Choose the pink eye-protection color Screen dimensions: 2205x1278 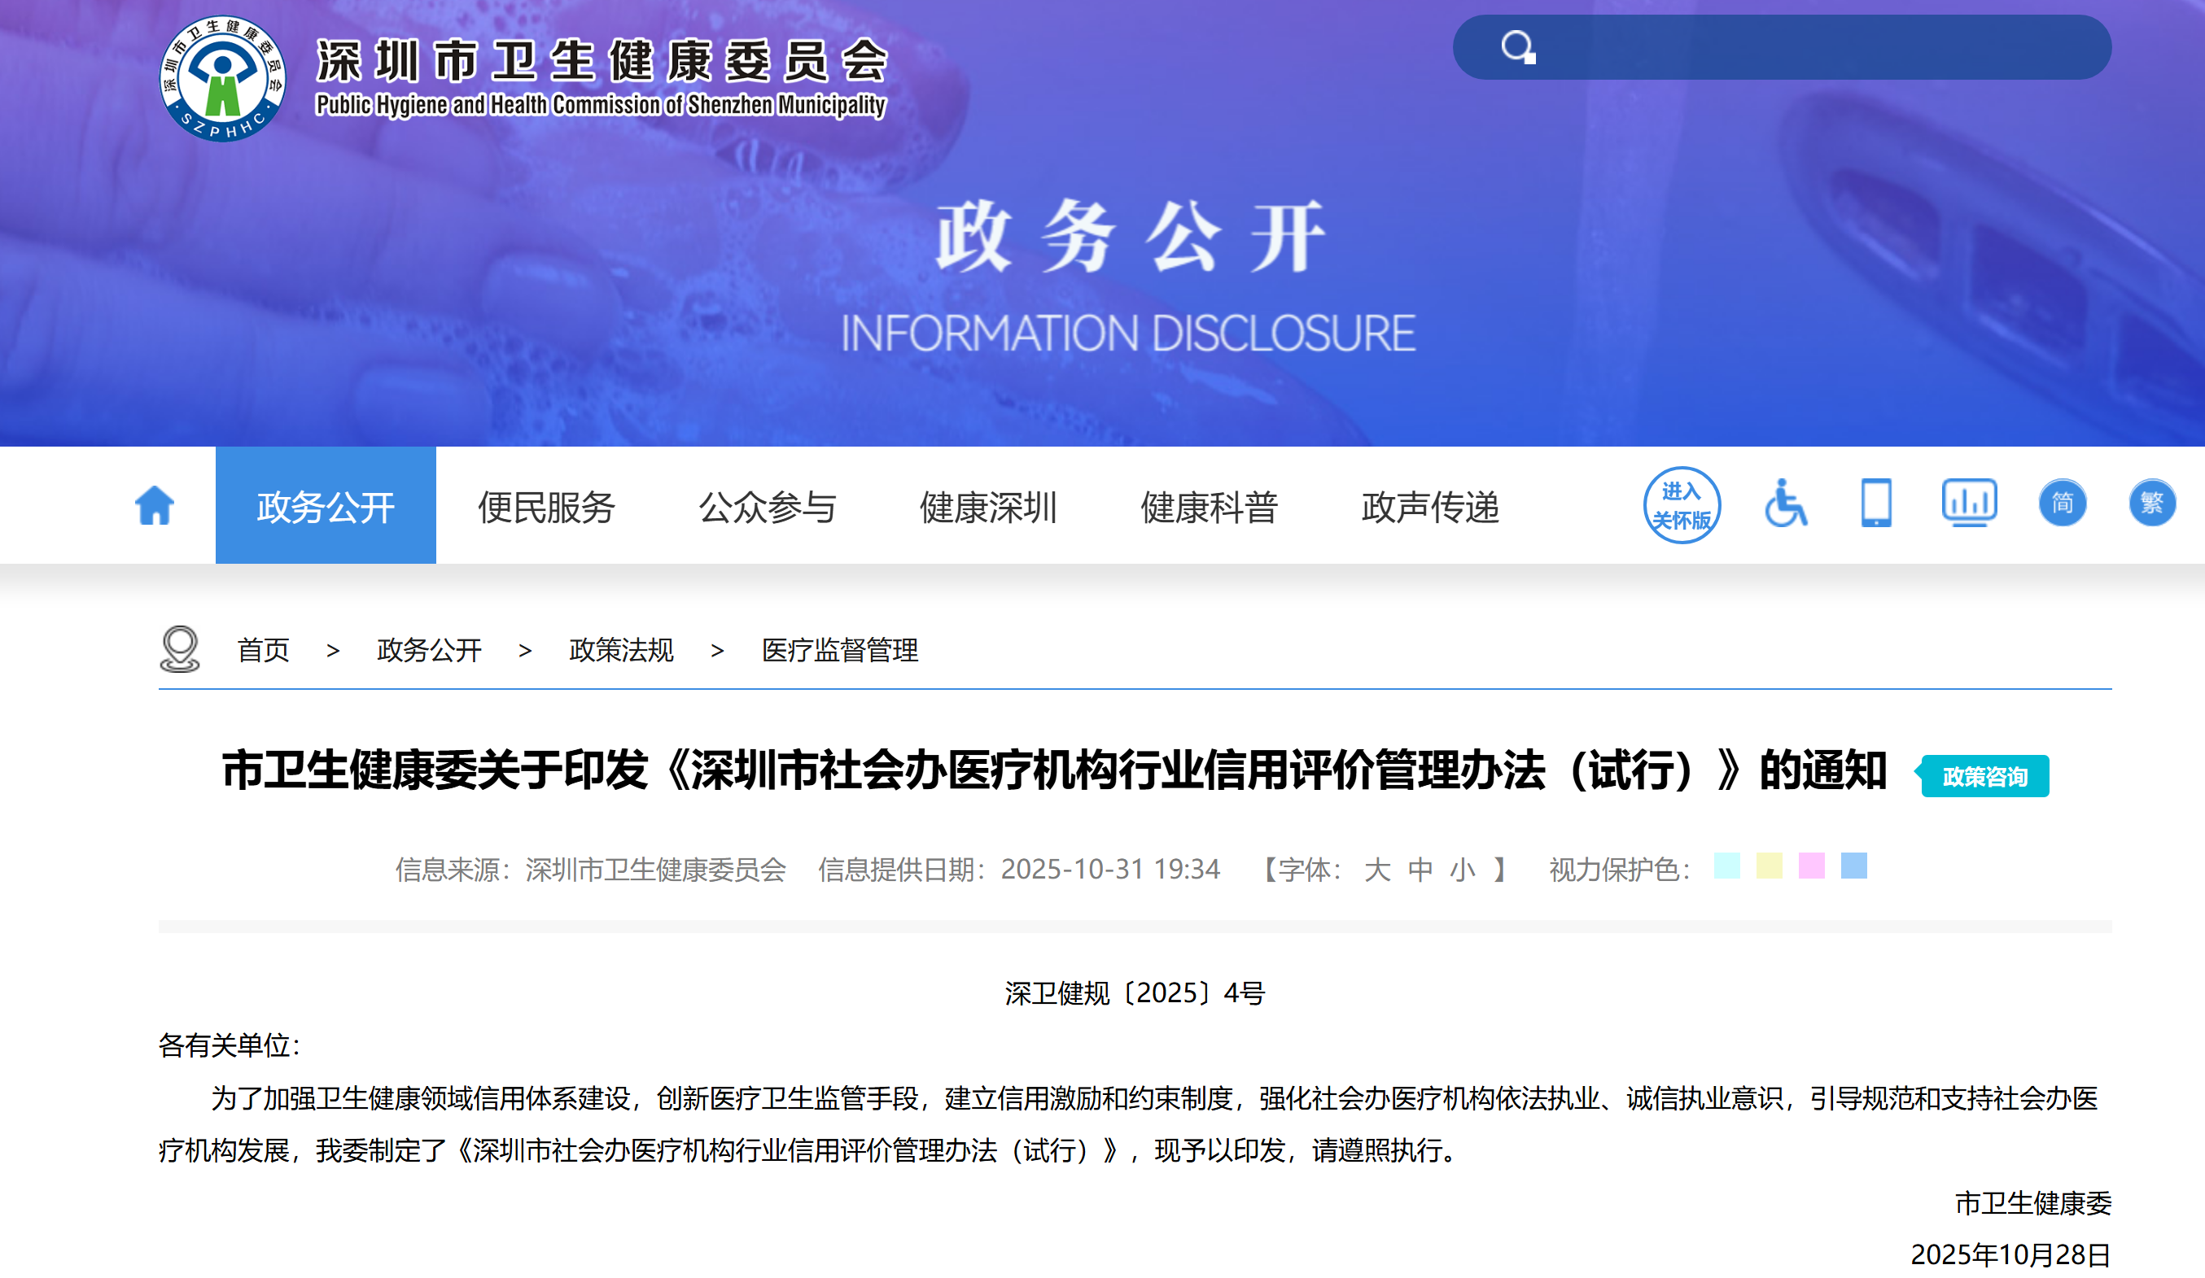(1811, 865)
